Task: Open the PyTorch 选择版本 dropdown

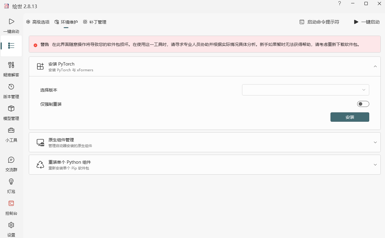Action: [305, 90]
